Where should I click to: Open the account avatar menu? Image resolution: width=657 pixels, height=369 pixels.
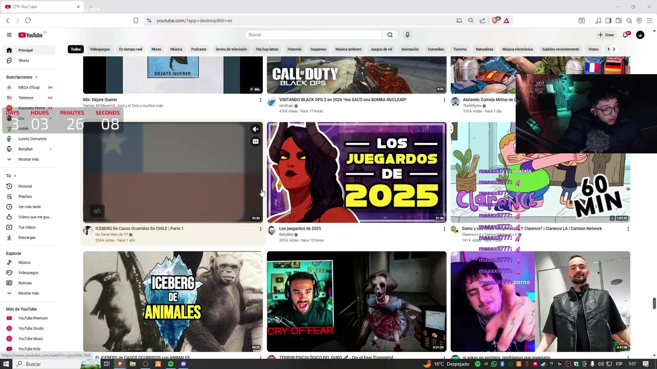640,35
